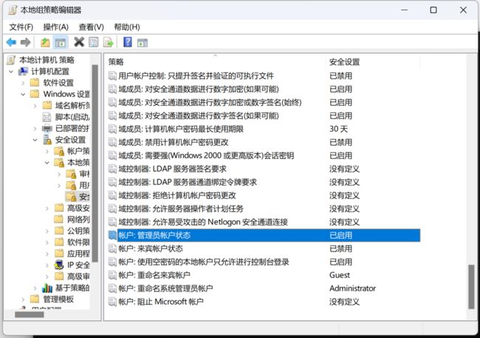
Task: Select the 基于策略 QoS tree item
Action: tap(72, 288)
